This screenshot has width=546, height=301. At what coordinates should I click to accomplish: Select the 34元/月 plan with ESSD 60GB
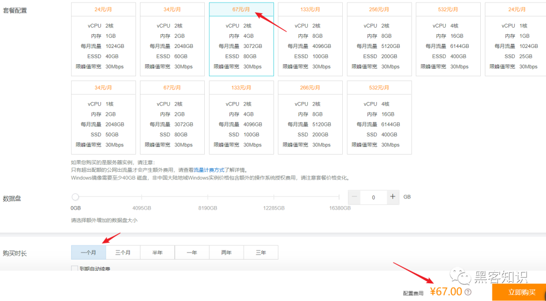[172, 39]
